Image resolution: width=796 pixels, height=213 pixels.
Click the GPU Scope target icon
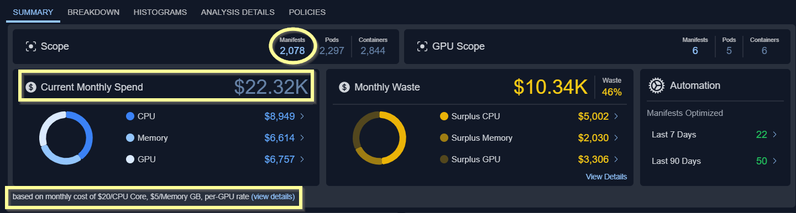pyautogui.click(x=422, y=46)
